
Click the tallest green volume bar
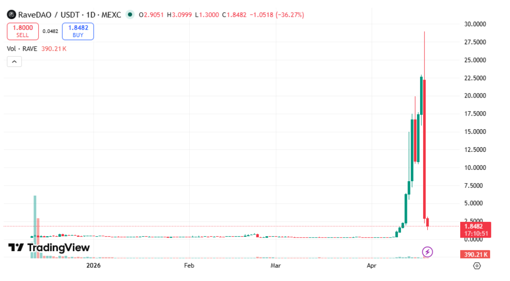click(x=35, y=226)
